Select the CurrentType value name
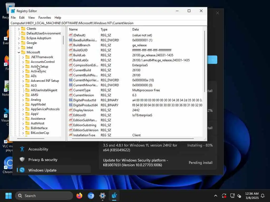Screen dimensions: 270x202 click(x=82, y=90)
